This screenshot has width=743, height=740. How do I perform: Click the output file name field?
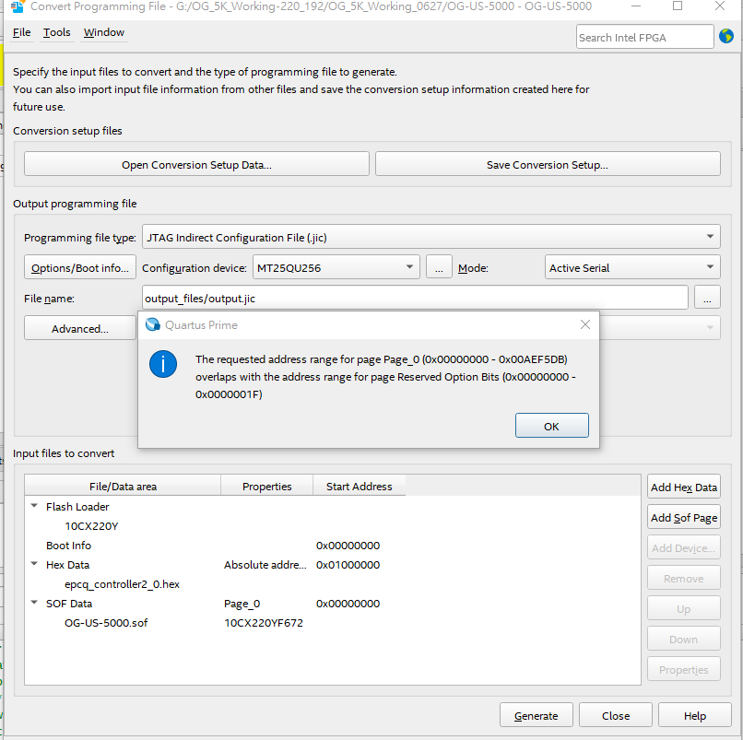415,298
